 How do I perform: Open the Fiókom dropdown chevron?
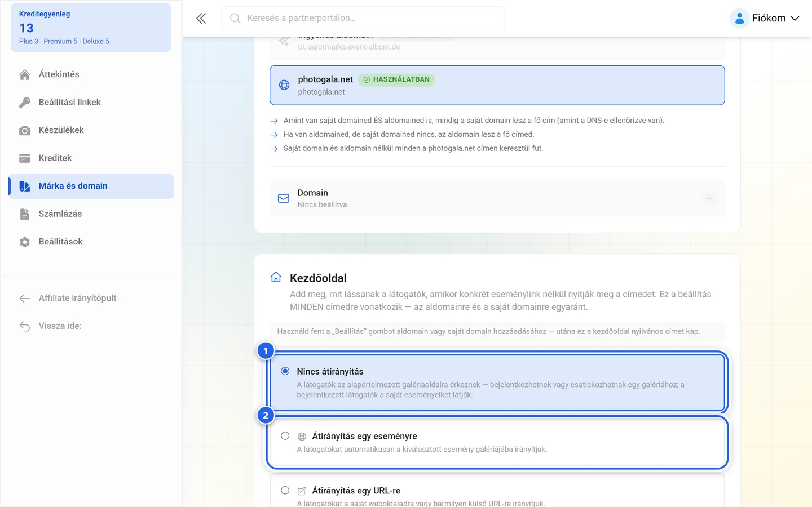(x=795, y=19)
